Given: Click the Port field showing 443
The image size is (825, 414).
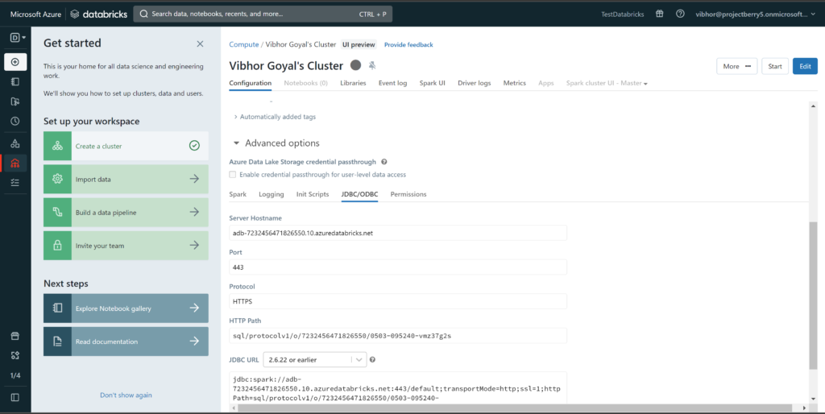Looking at the screenshot, I should tap(398, 267).
